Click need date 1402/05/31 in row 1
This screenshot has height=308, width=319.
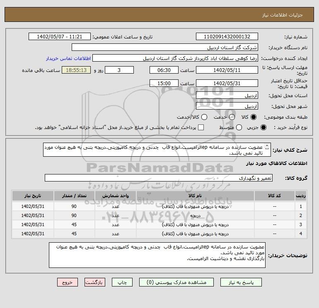(33, 206)
